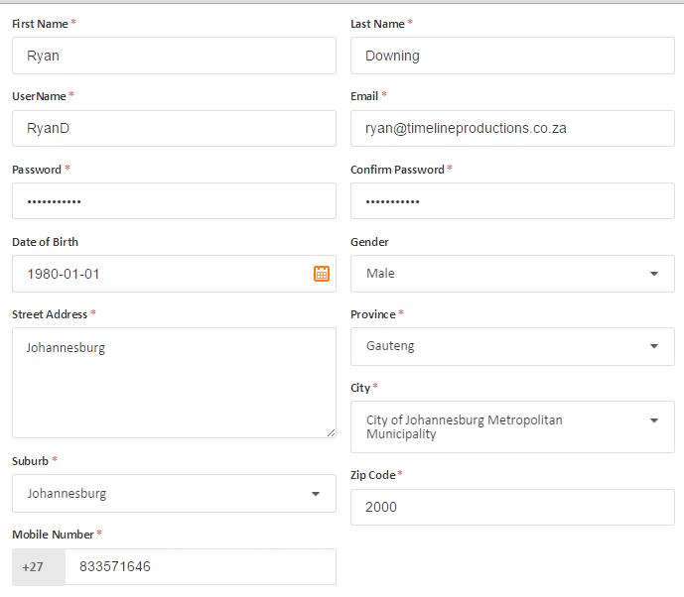Focus the Last Name field with Downing

[511, 56]
